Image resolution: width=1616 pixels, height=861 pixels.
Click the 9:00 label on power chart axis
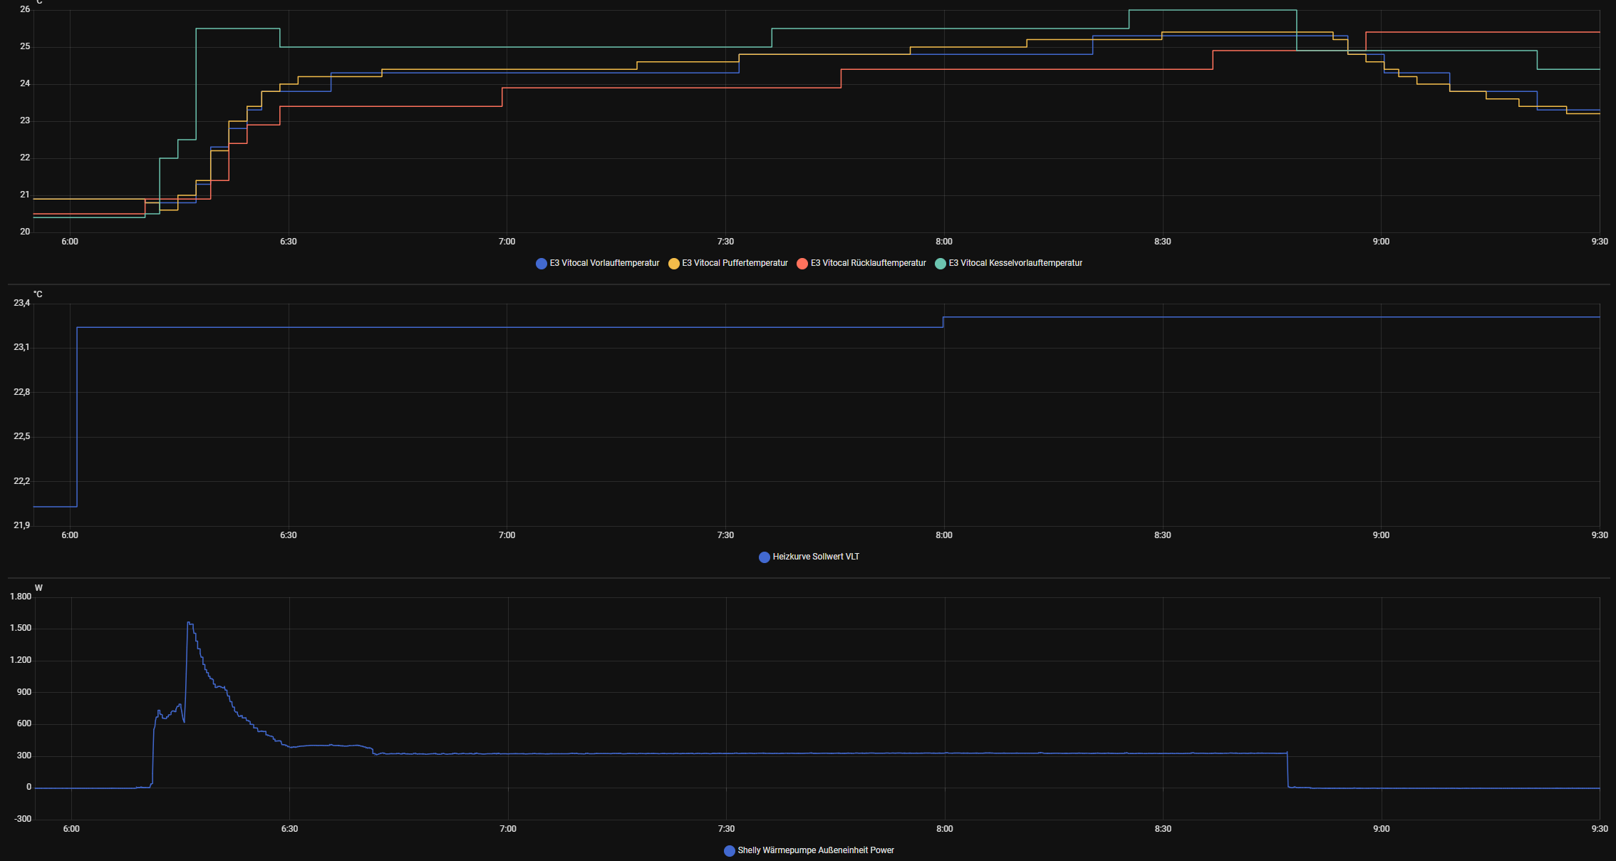pyautogui.click(x=1381, y=829)
